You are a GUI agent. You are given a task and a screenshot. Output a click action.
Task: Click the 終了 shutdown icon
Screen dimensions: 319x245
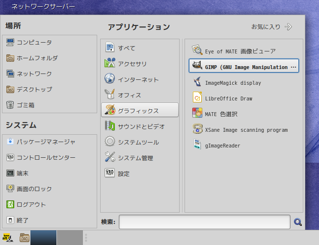[10, 220]
